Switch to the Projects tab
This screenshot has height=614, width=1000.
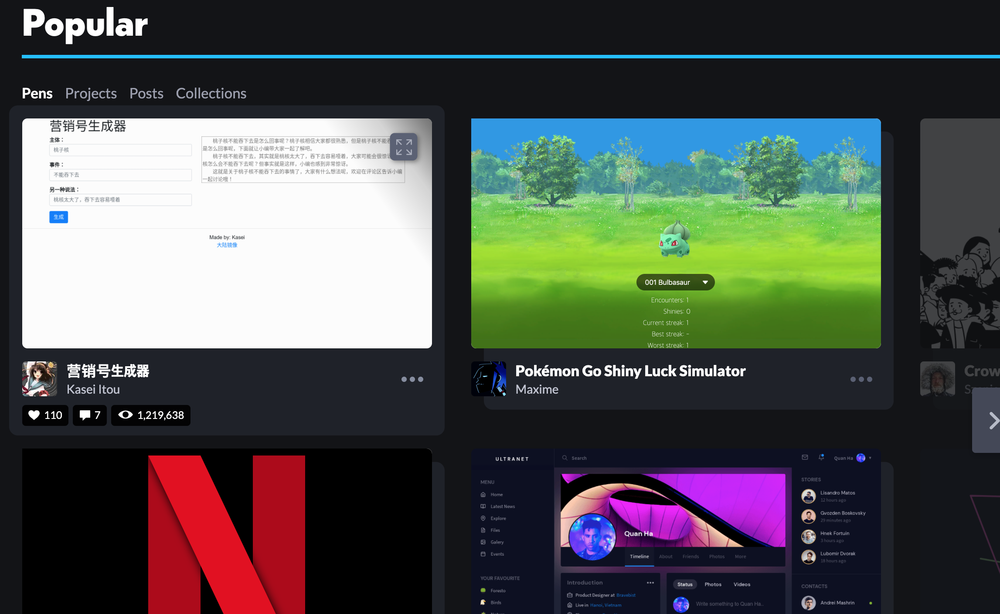[91, 93]
